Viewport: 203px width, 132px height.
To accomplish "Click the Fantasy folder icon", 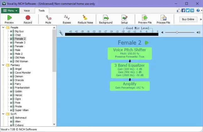I will [8, 65].
